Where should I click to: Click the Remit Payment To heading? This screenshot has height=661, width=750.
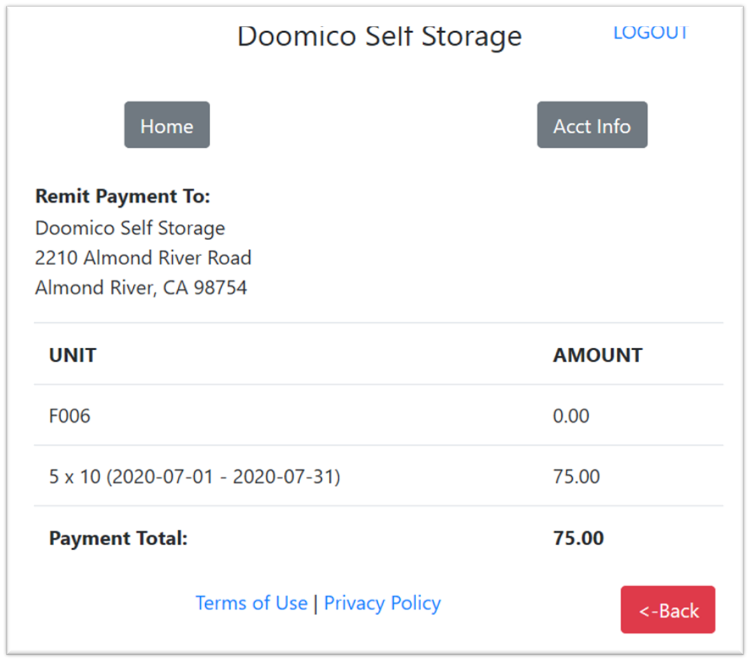point(122,196)
